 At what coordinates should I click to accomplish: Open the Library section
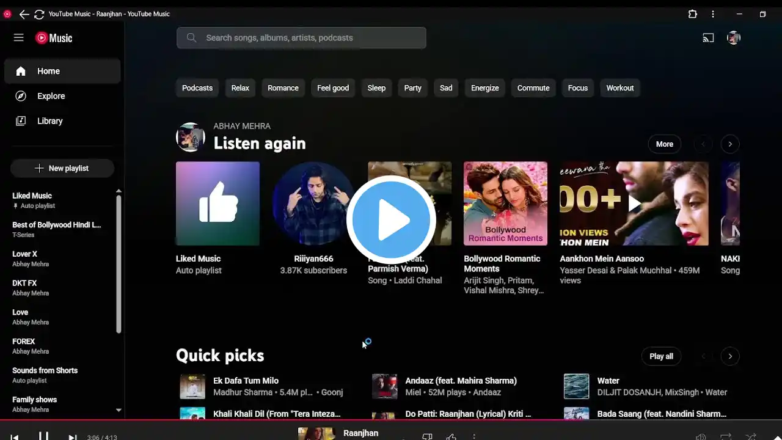pyautogui.click(x=62, y=121)
